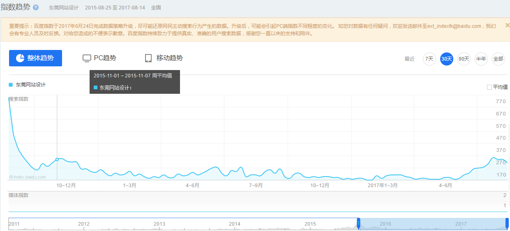Click the keyword 东莞网站设计 in the header
The width and height of the screenshot is (510, 231).
63,8
